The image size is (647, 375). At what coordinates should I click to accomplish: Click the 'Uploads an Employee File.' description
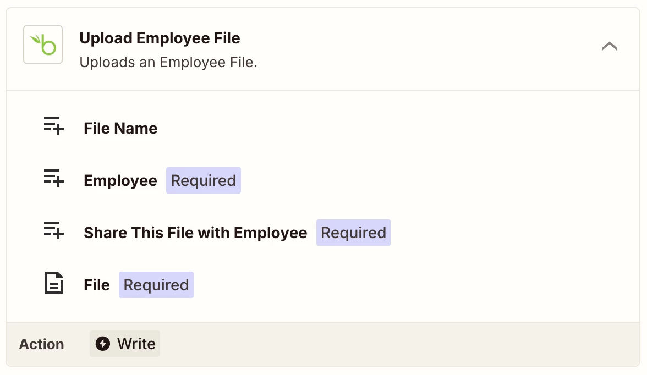168,62
